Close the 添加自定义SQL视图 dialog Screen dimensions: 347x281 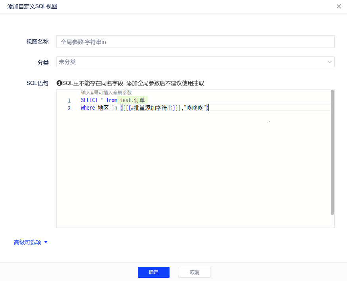pos(339,6)
